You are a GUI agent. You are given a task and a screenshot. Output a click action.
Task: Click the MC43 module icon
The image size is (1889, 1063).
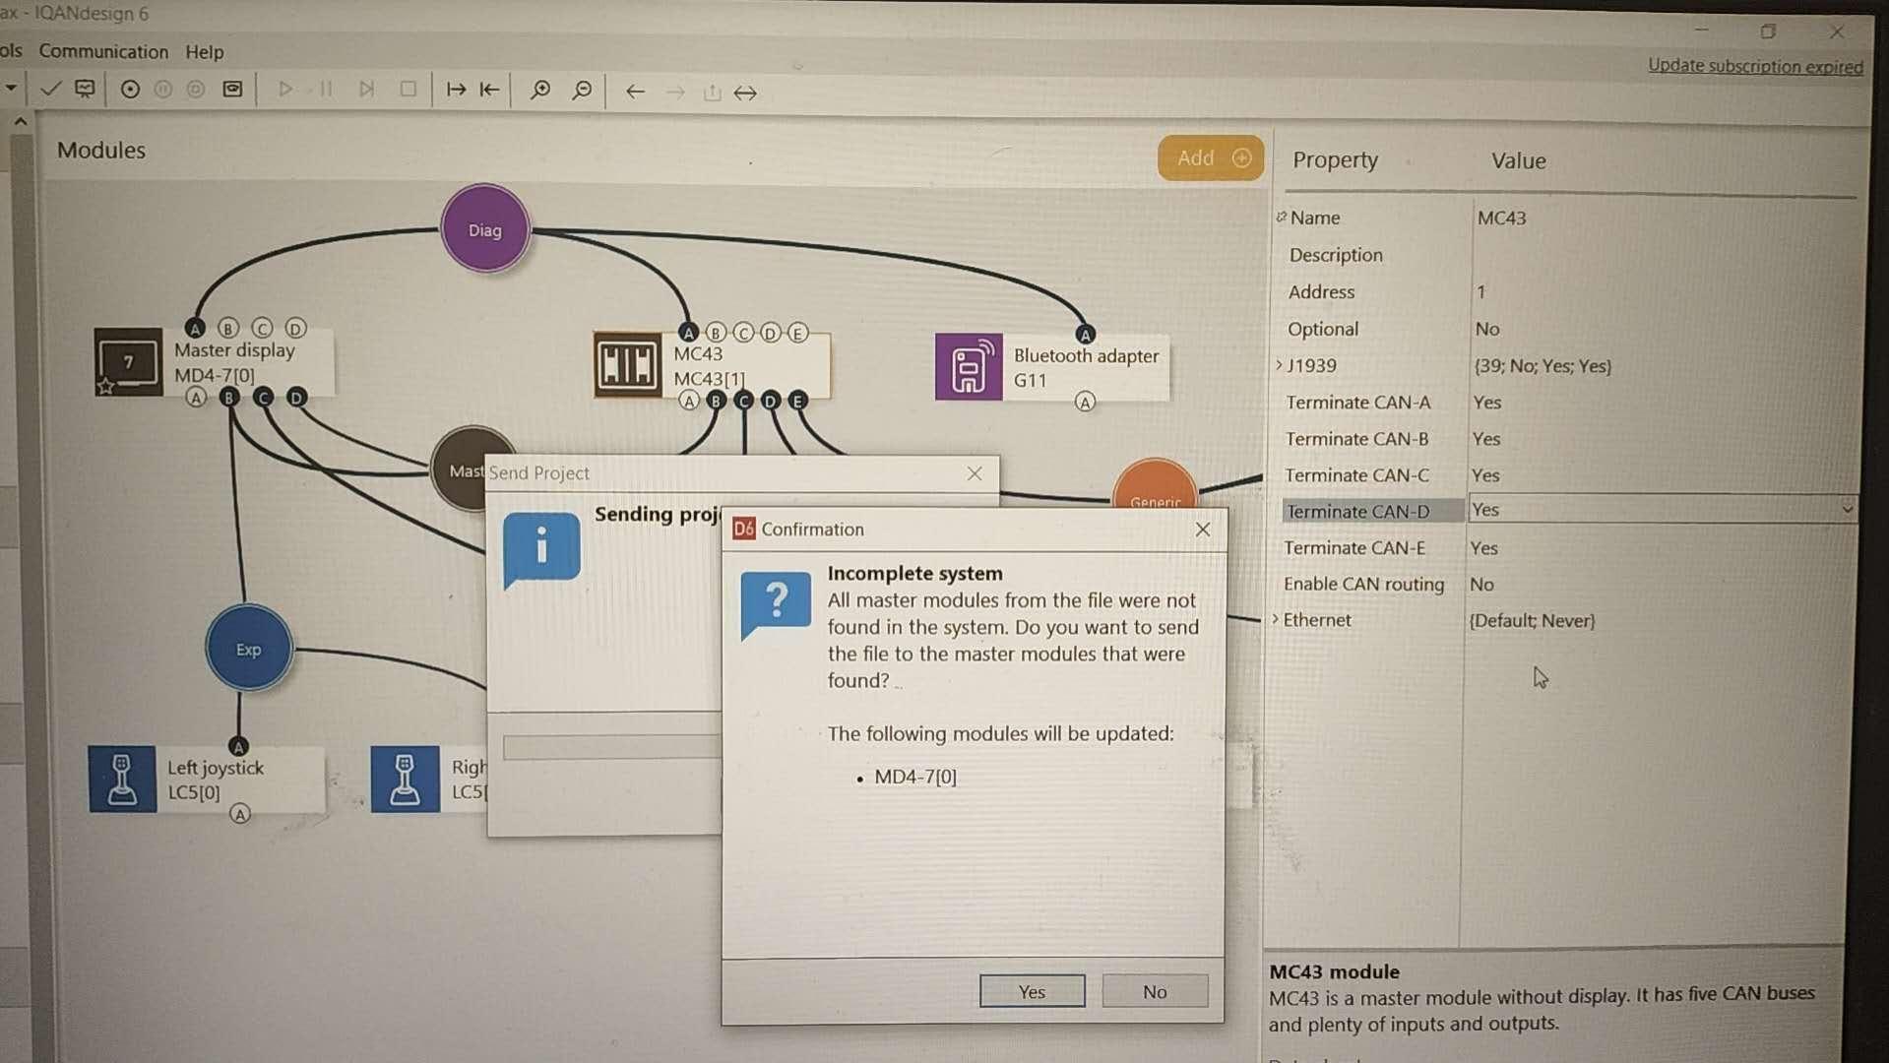tap(627, 365)
